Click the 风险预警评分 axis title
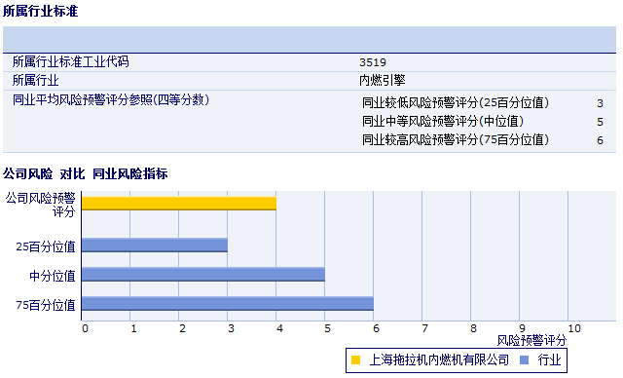This screenshot has height=378, width=623. 531,341
